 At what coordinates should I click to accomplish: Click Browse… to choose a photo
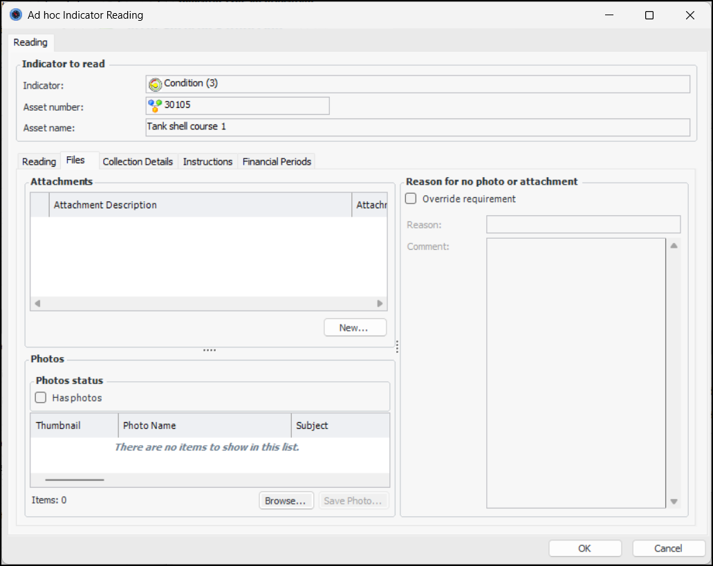286,500
